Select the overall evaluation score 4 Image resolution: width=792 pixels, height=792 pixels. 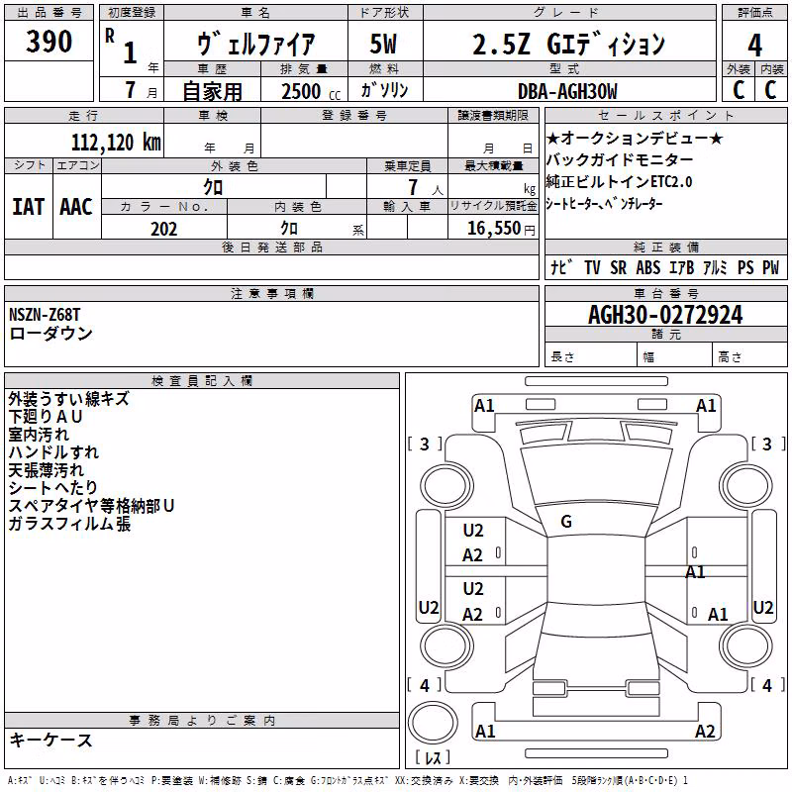tap(754, 46)
